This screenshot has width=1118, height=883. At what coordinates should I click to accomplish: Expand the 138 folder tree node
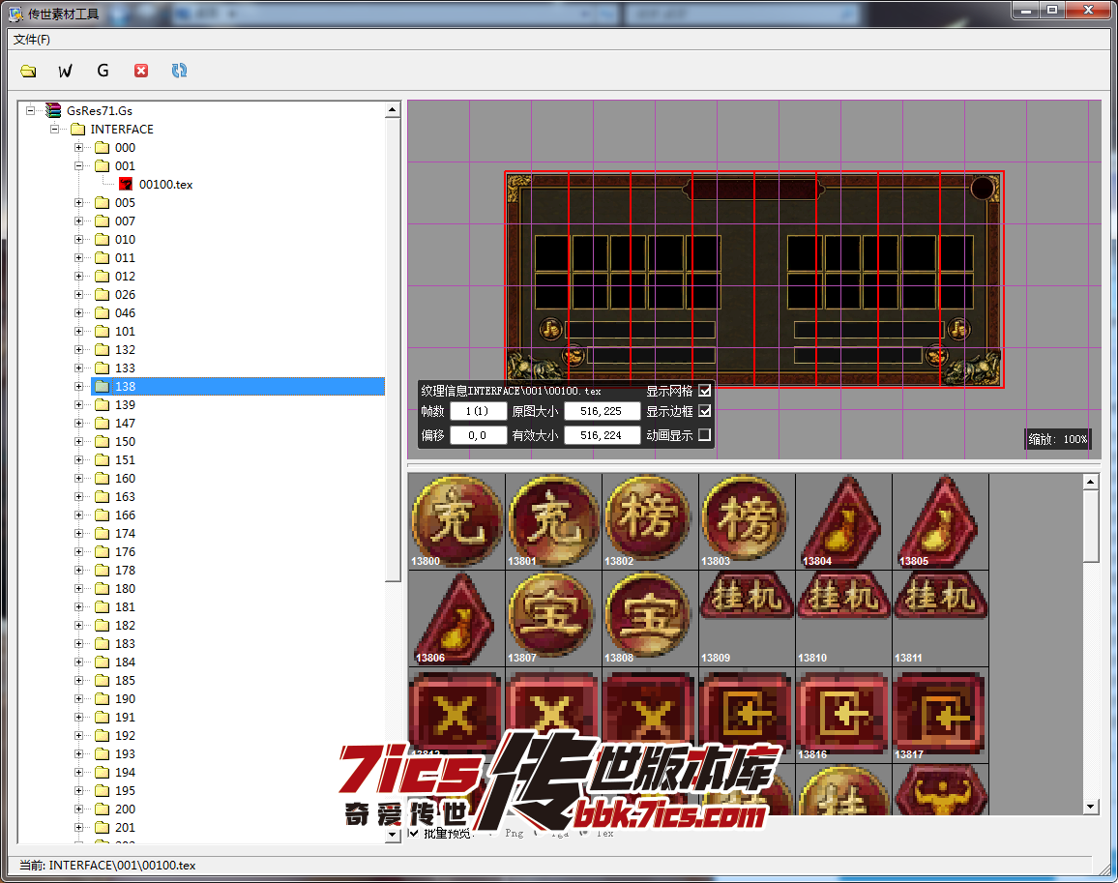(x=79, y=387)
